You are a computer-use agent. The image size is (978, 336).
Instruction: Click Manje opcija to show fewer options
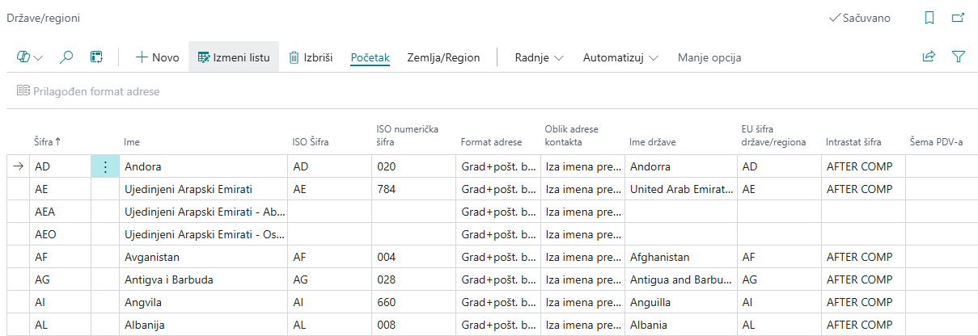tap(709, 57)
